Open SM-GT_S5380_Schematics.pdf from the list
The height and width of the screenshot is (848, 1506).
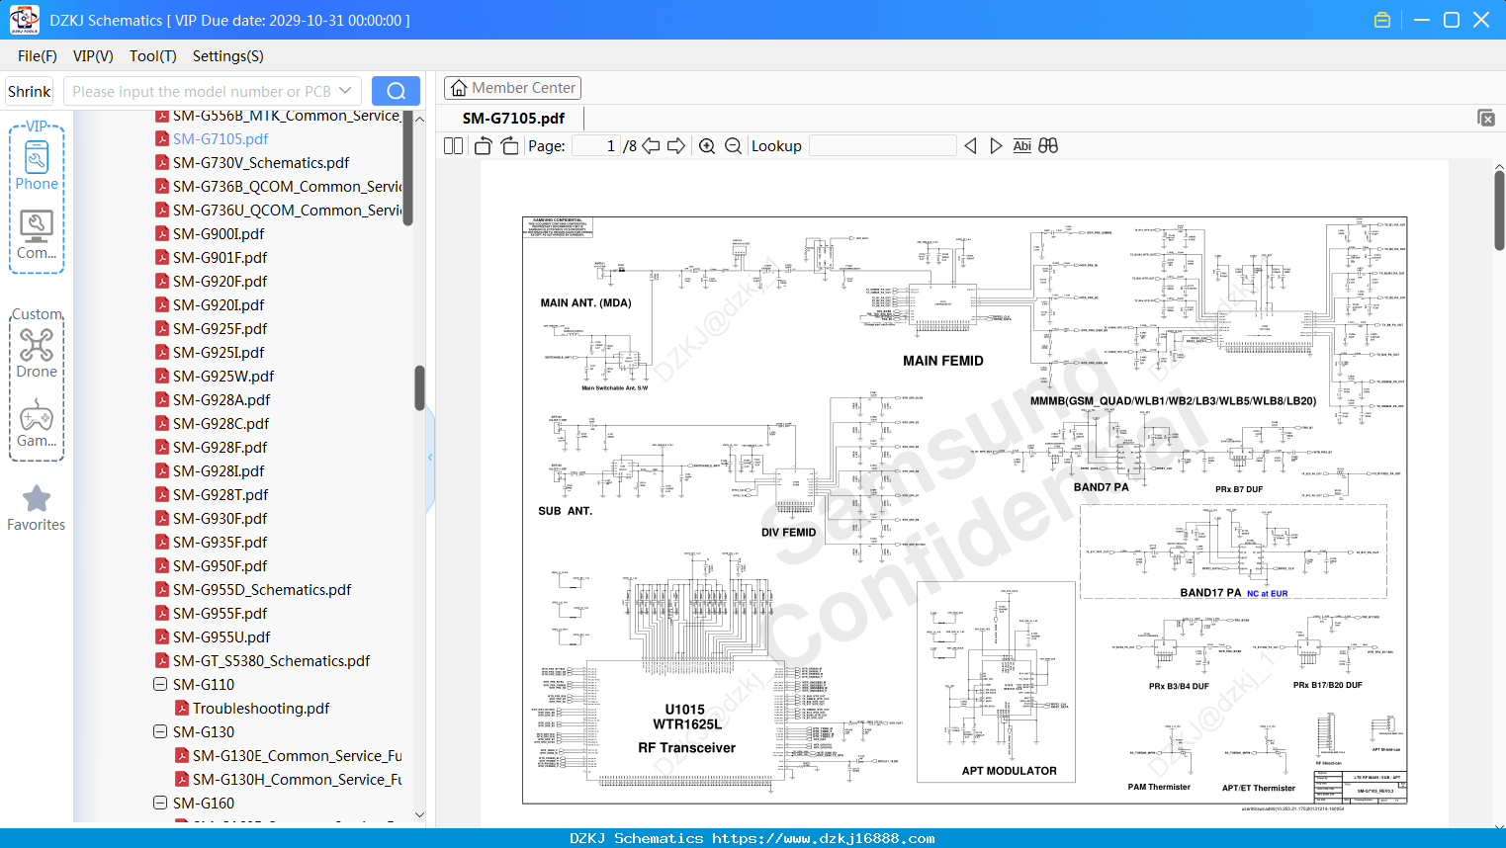pyautogui.click(x=271, y=660)
